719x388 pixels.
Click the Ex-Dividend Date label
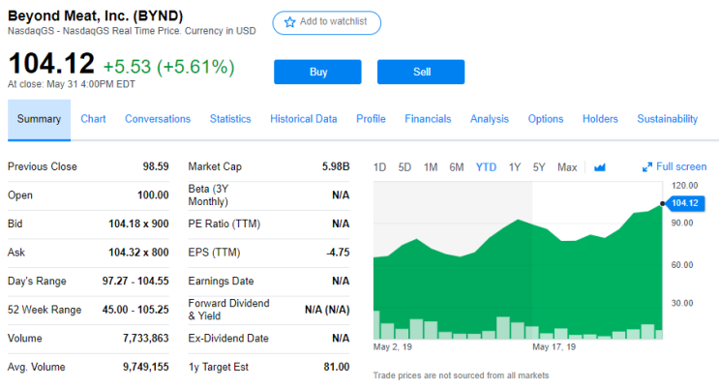(x=228, y=339)
